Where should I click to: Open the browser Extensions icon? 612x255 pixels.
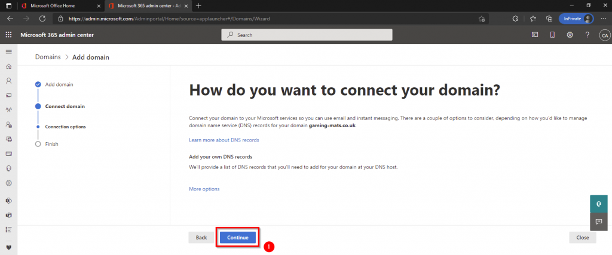click(x=515, y=19)
